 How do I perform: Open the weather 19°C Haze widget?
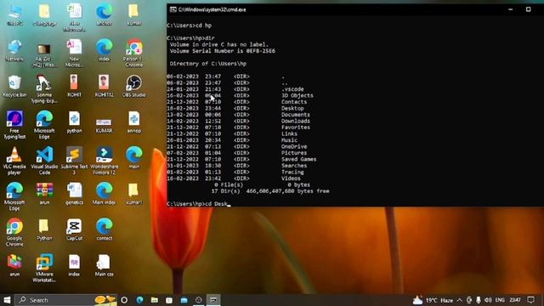click(x=433, y=300)
